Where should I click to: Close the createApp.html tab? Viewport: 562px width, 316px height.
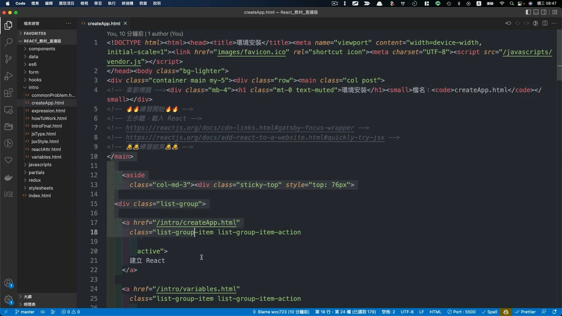click(125, 23)
